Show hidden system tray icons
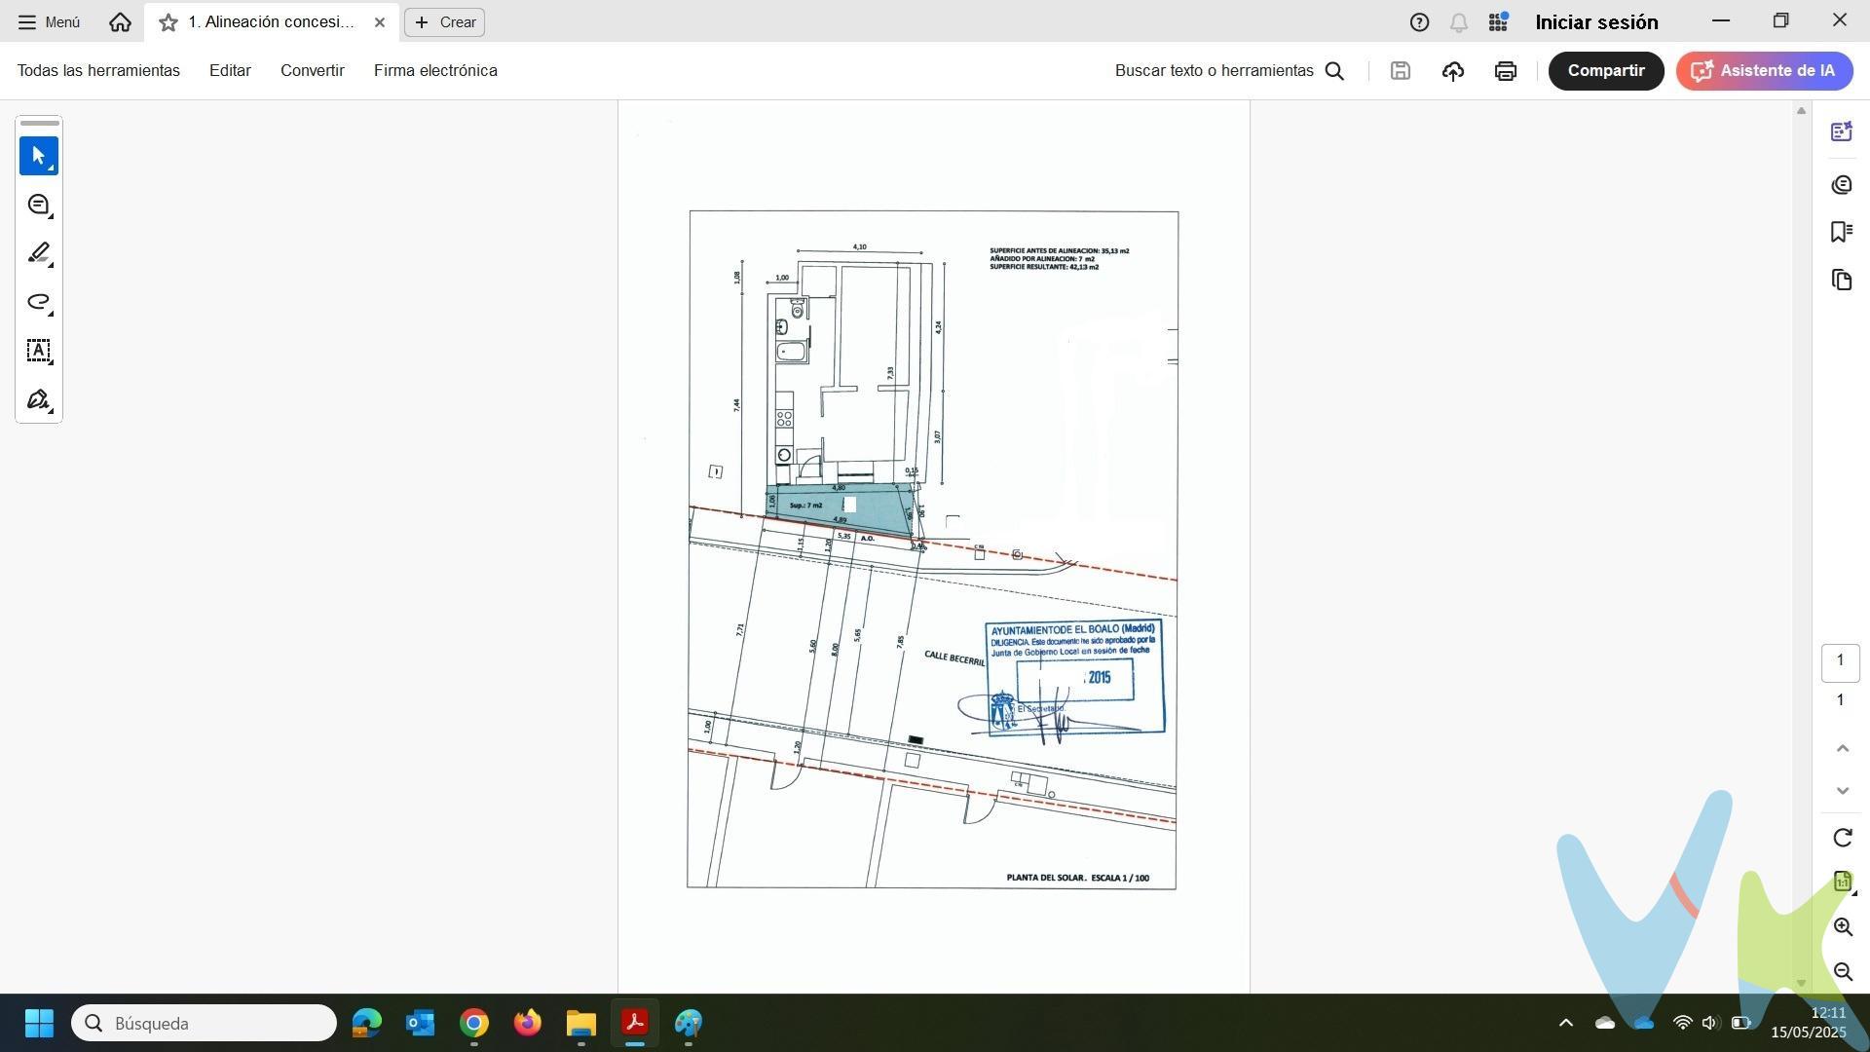1870x1052 pixels. pos(1565,1023)
